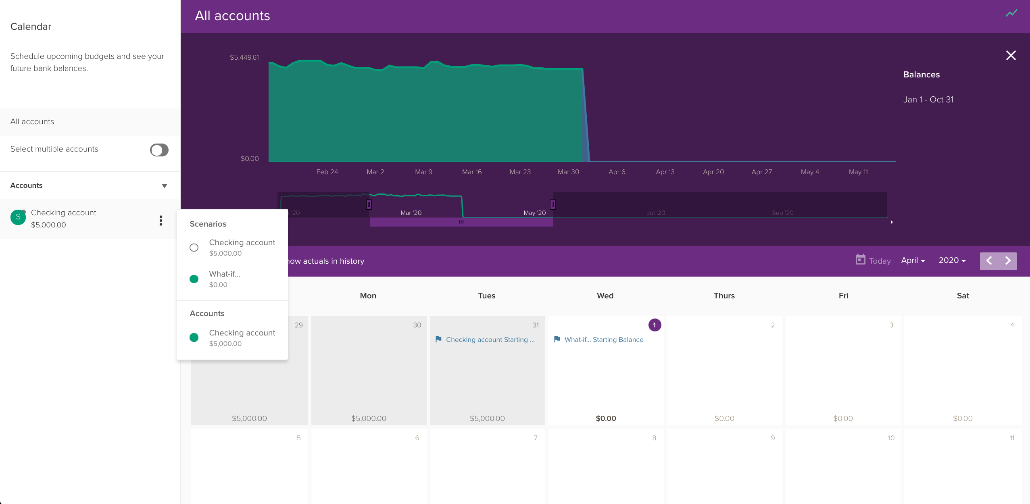Select the What-if scenario radio
The width and height of the screenshot is (1030, 504).
pyautogui.click(x=194, y=279)
